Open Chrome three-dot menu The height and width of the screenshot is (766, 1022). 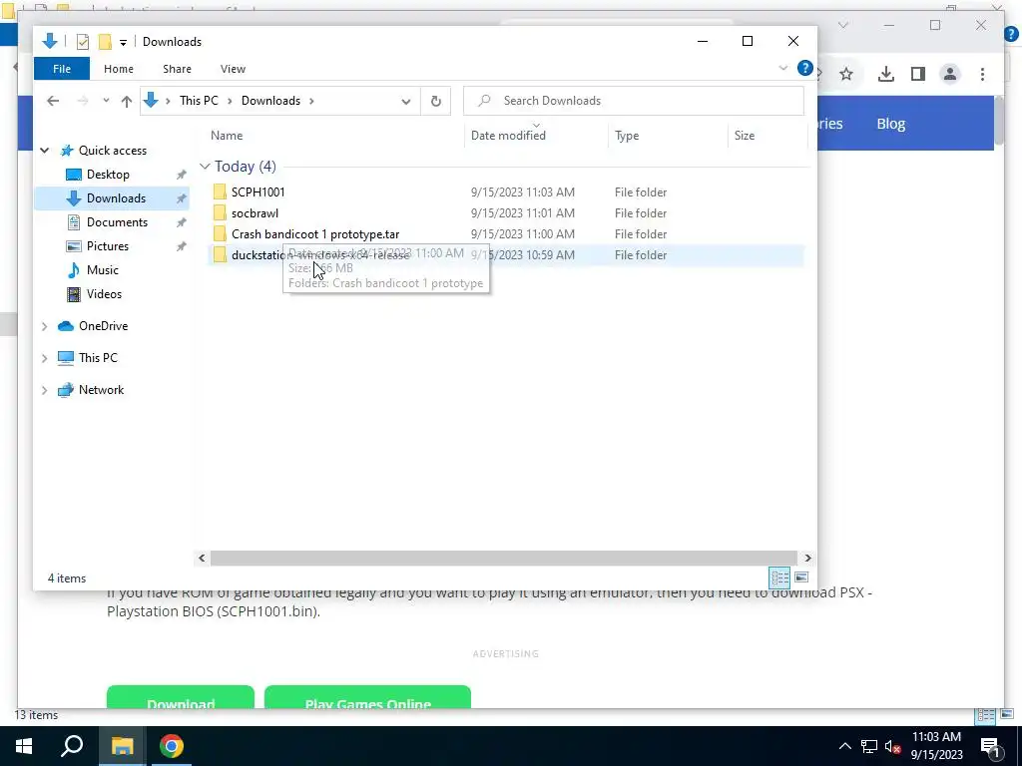tap(982, 74)
